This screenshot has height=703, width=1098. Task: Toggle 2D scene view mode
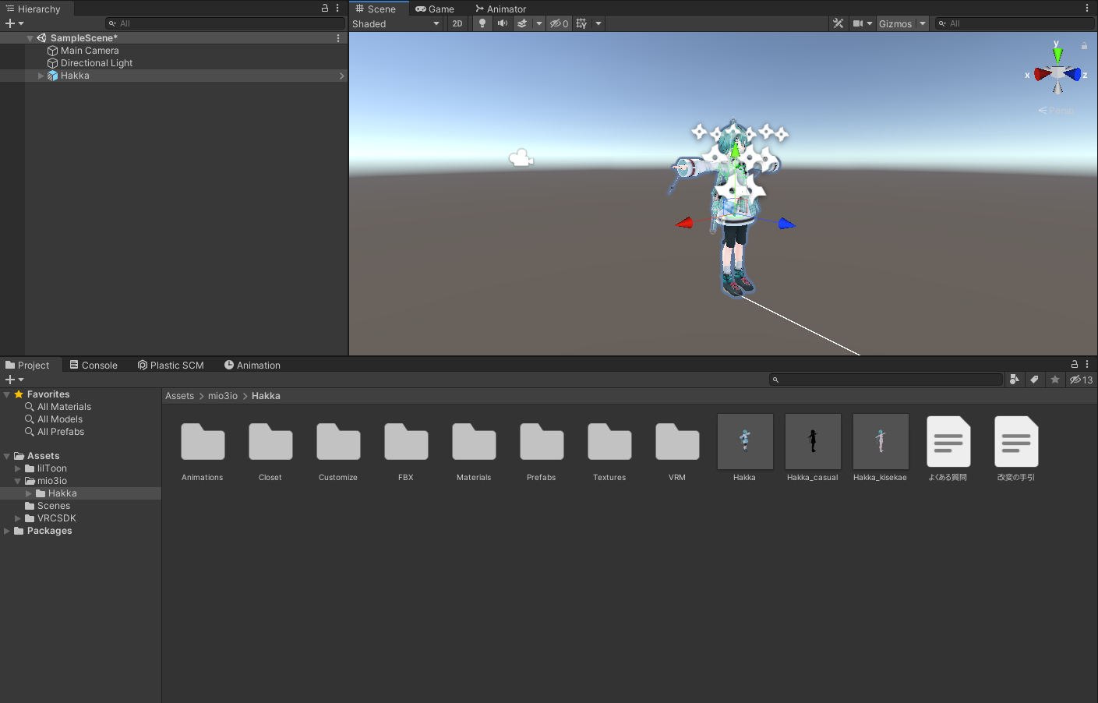(x=457, y=23)
